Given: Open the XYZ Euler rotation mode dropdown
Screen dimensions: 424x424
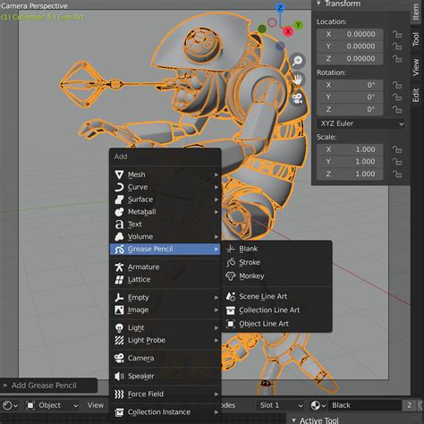Looking at the screenshot, I should point(361,123).
